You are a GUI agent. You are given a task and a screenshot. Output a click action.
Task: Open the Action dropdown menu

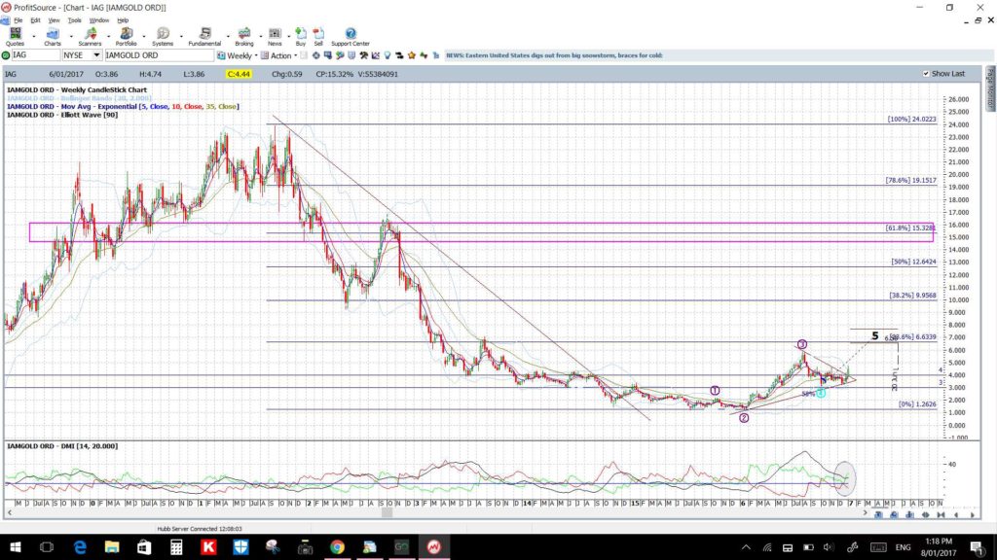coord(295,55)
